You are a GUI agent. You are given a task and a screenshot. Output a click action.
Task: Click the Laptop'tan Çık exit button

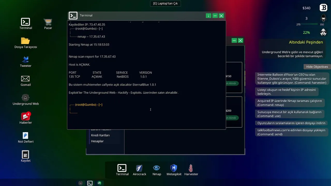tap(165, 3)
